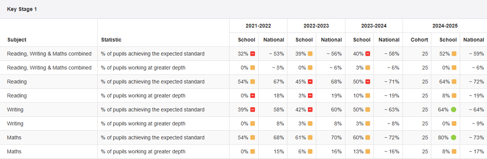Screen dimensions: 487x159
Task: Click red minus icon beside 32% school result
Action: [x=253, y=54]
